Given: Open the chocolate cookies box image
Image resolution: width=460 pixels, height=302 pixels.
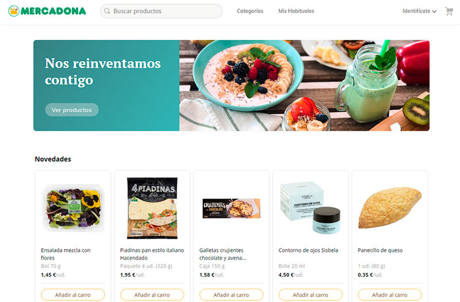Looking at the screenshot, I should point(231,208).
